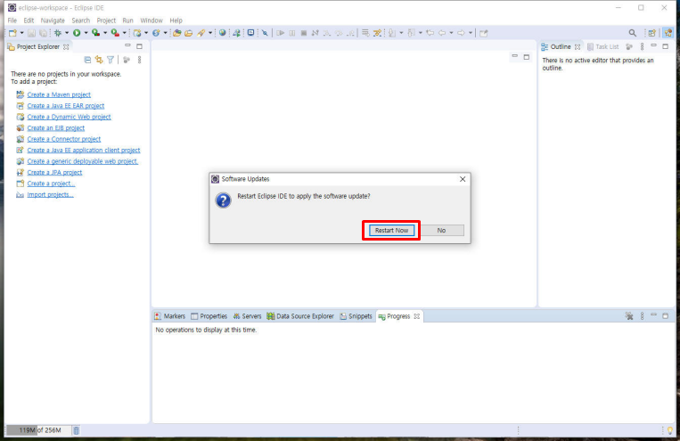Click the Save All toolbar icon

click(x=44, y=33)
